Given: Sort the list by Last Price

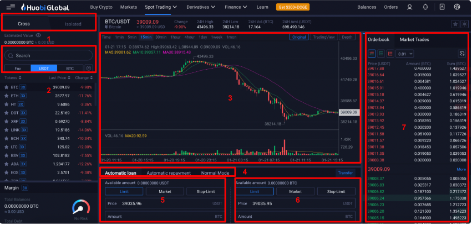Looking at the screenshot, I should coord(59,78).
